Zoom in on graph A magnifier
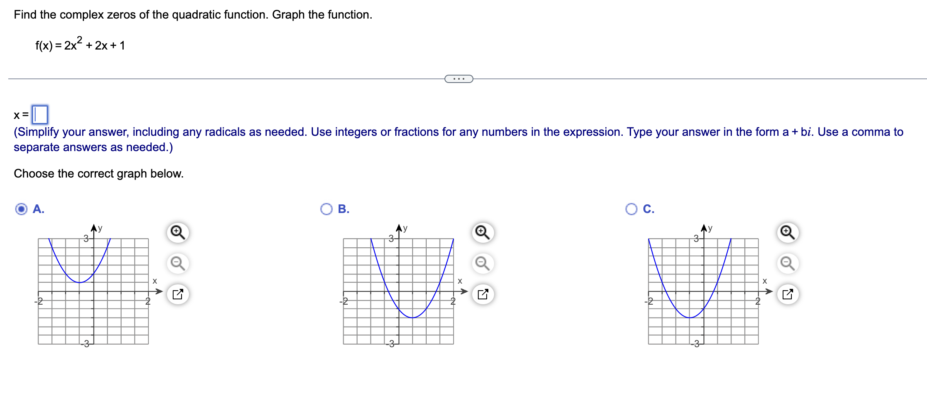 [178, 232]
